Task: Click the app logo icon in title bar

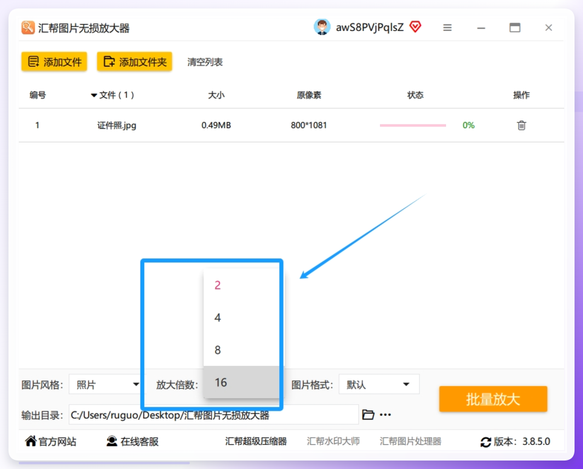Action: (x=28, y=28)
